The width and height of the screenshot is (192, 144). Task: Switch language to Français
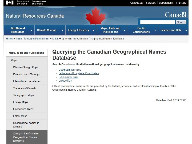pyautogui.click(x=181, y=3)
